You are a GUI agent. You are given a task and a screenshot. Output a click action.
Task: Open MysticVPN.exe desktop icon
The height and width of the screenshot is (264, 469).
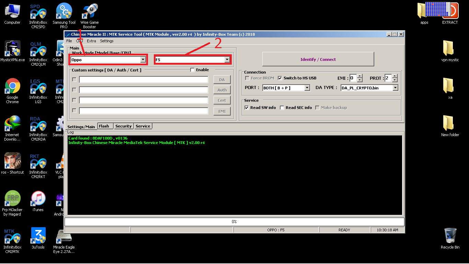[x=12, y=51]
